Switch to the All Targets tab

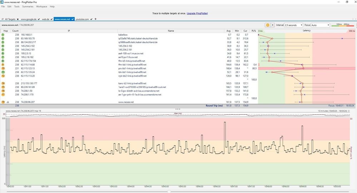[10, 19]
